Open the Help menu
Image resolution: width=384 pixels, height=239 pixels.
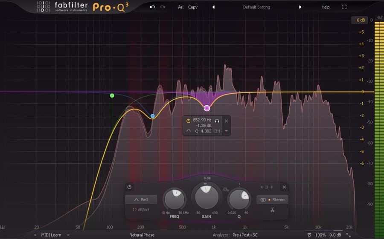coord(325,7)
